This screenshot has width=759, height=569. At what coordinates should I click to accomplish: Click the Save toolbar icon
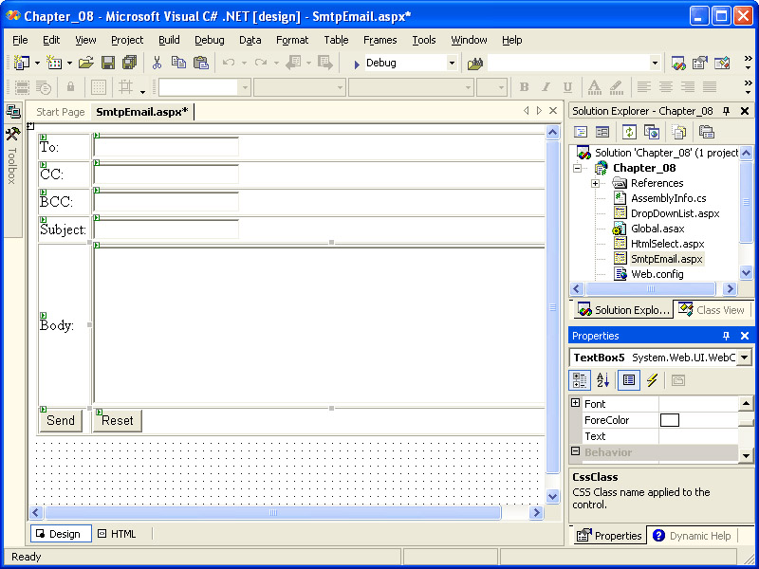108,63
